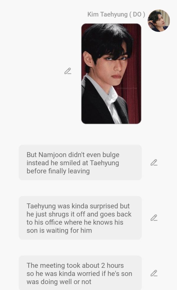Click the line "to his office where he knows his"

click(x=75, y=222)
